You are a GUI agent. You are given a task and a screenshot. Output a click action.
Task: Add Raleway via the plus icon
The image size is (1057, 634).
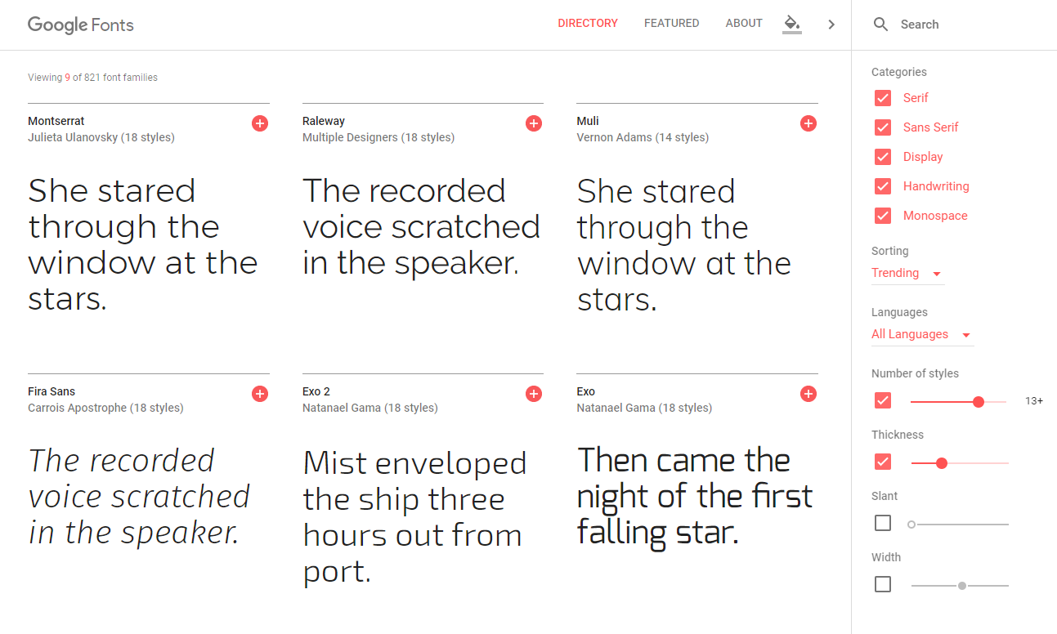coord(533,123)
